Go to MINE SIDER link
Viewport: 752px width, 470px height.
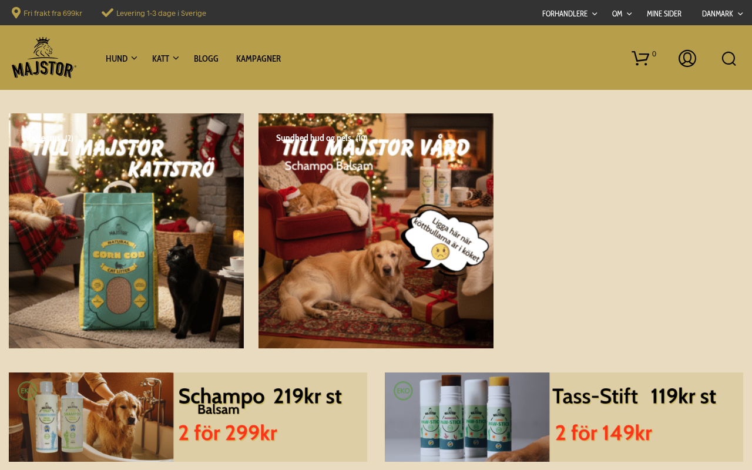(x=664, y=14)
